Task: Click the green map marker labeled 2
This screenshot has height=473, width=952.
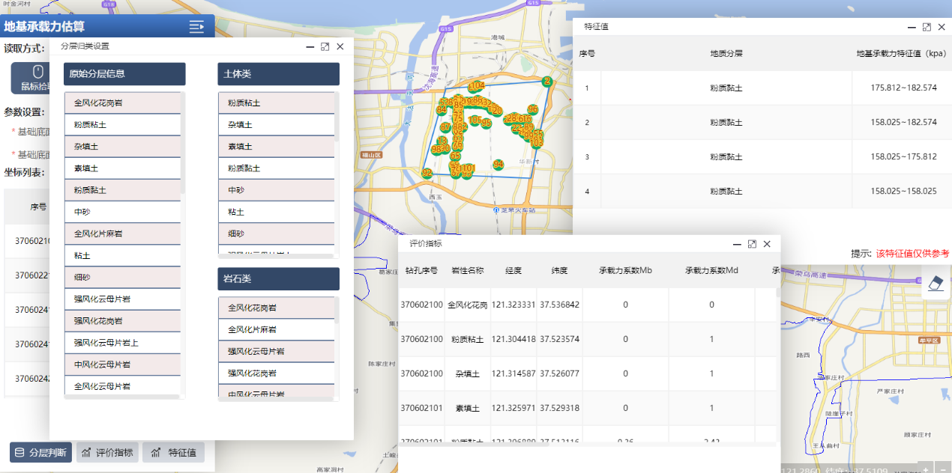Action: [547, 81]
